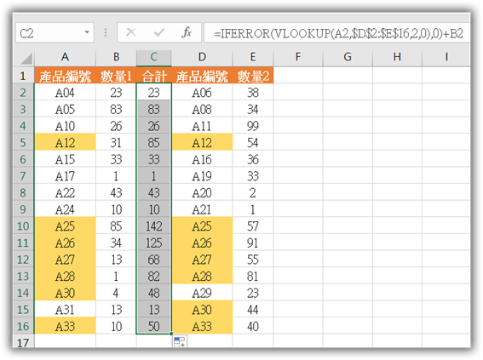
Task: Click highlighted cell A12 in column D
Action: [202, 142]
